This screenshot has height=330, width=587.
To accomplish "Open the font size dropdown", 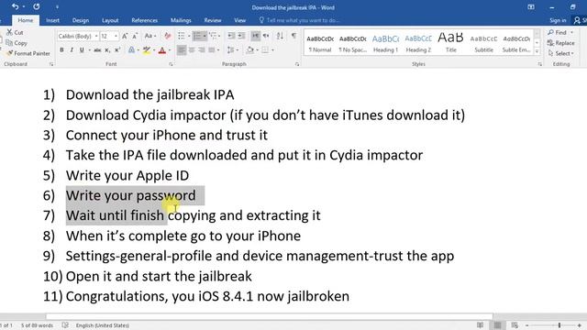I will [116, 36].
